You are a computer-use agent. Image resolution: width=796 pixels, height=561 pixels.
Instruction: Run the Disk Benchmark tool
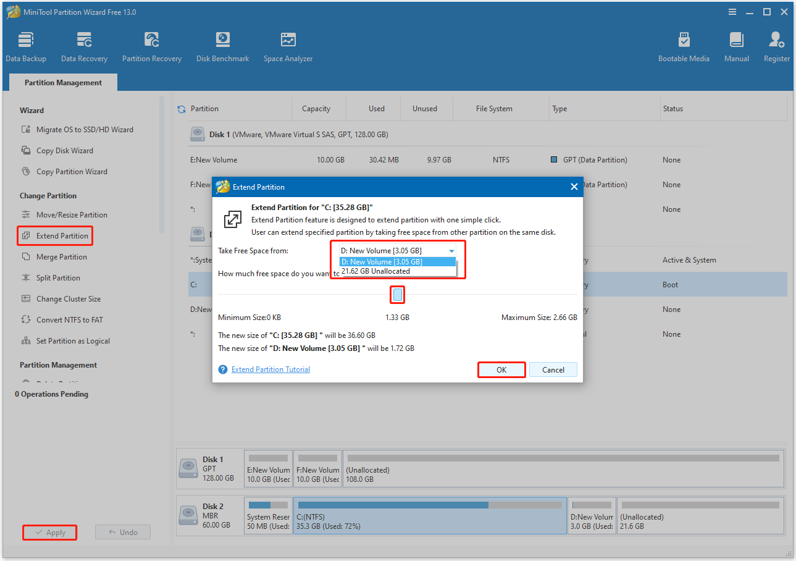(222, 46)
